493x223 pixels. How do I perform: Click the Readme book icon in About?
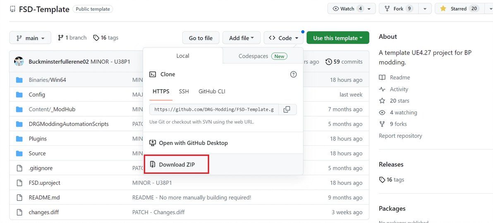tap(382, 78)
